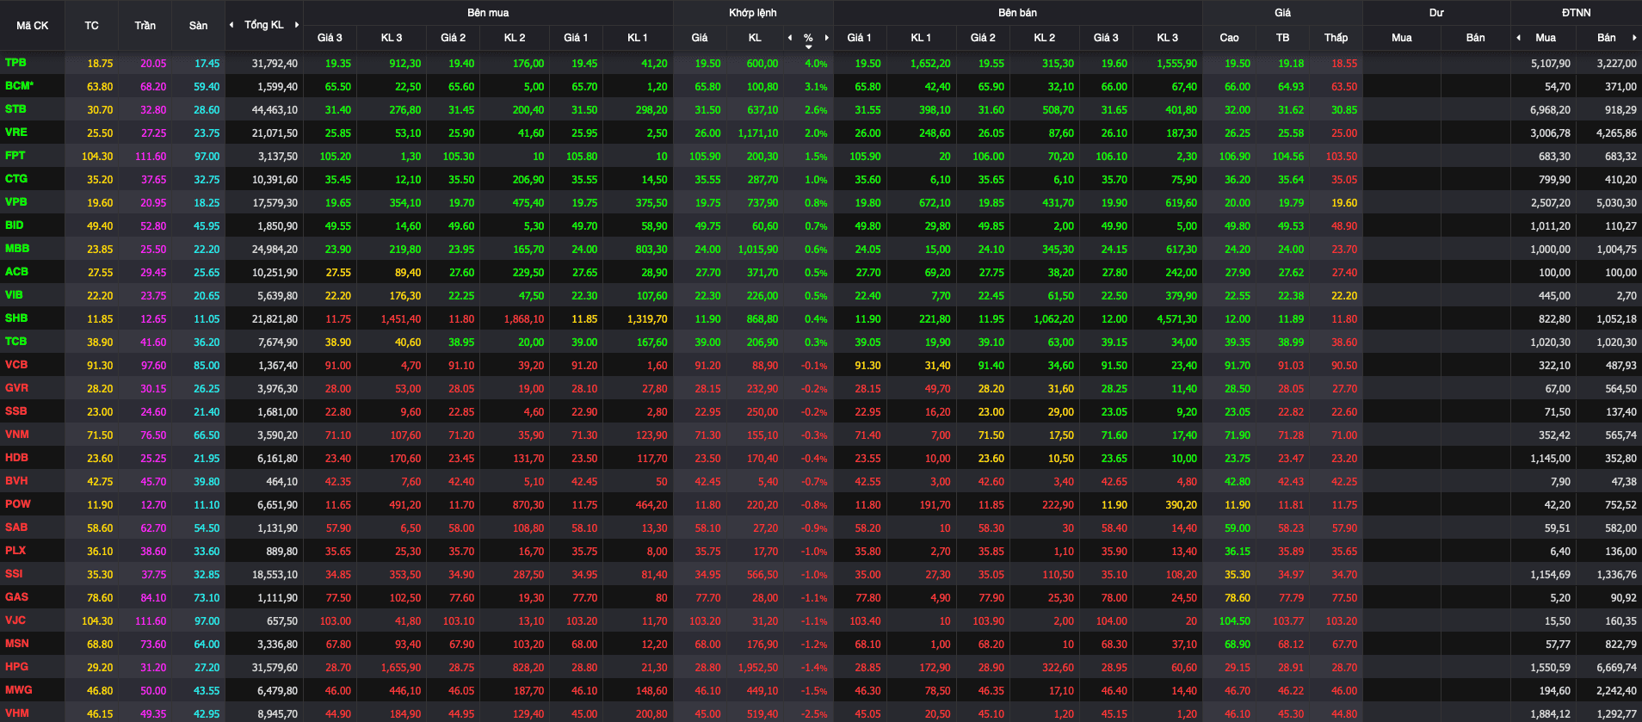Click the right arrow beside the % column

click(827, 37)
